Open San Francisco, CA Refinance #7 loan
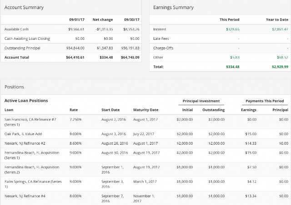291x205 pixels. (x=30, y=122)
